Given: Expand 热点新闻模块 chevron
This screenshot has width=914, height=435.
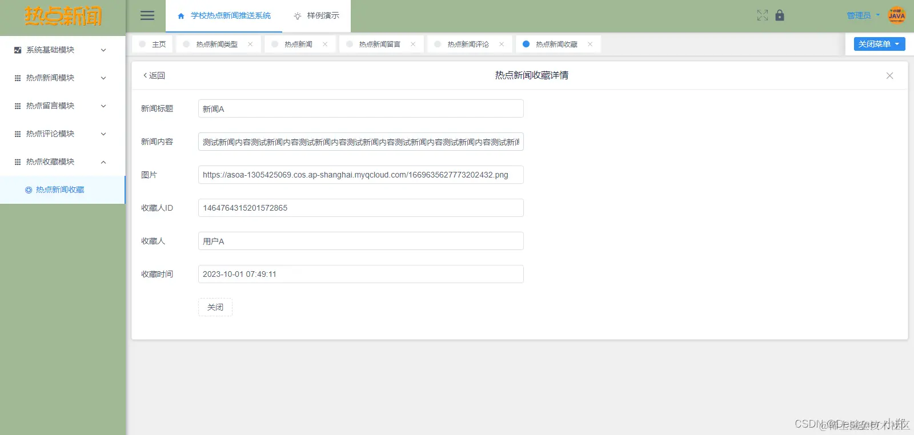Looking at the screenshot, I should [103, 78].
